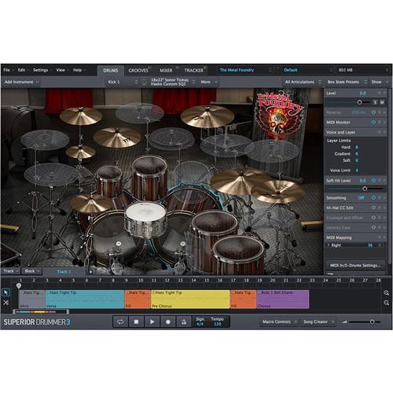Zoom in on the song track timeline
The height and width of the screenshot is (393, 393).
(386, 292)
